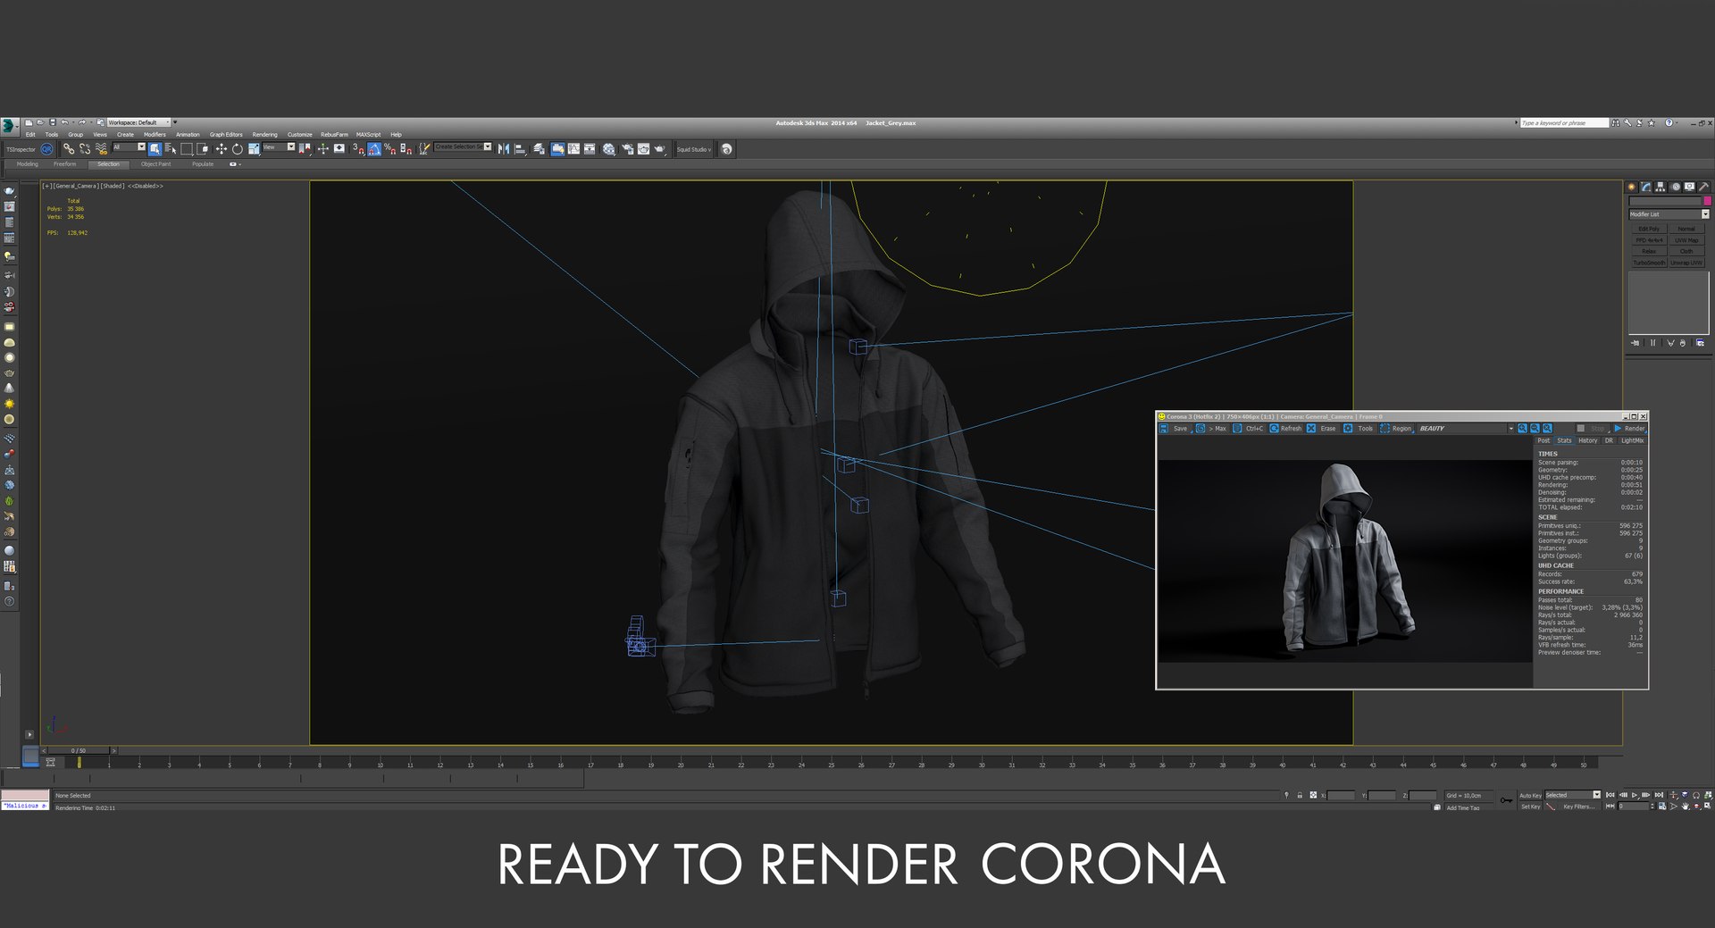
Task: Open the Render Setup icon
Action: click(x=627, y=149)
